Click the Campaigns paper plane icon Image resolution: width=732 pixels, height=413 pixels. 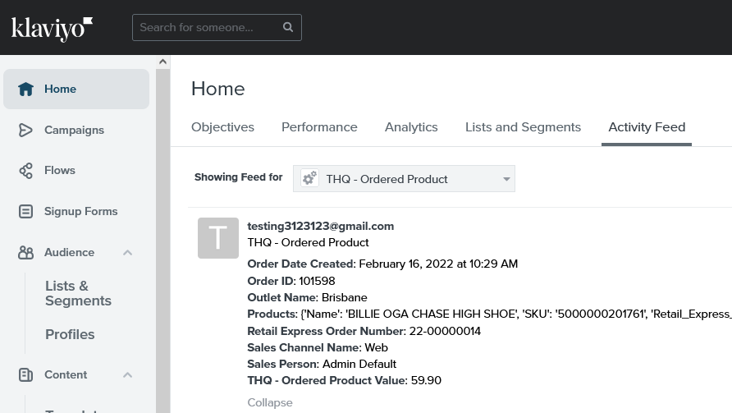(25, 130)
